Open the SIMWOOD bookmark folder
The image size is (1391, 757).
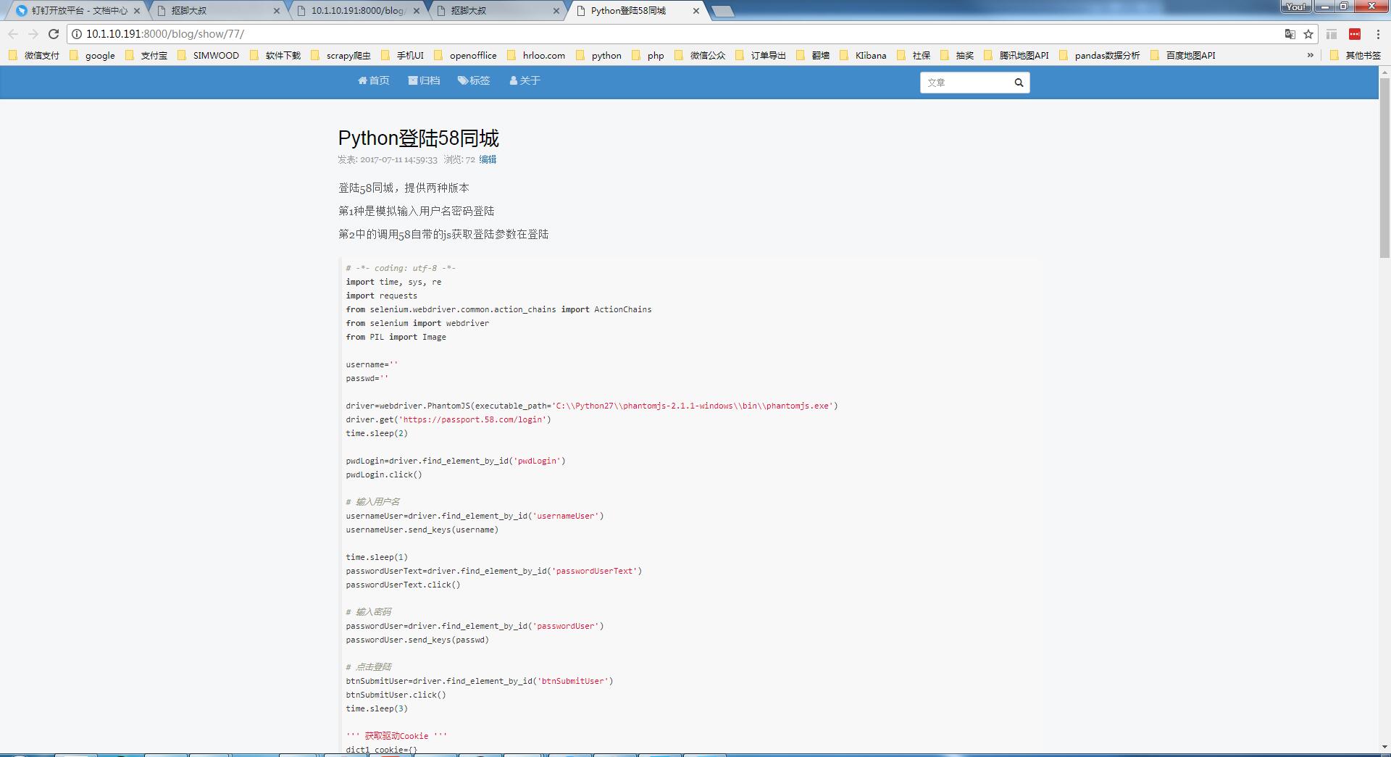pyautogui.click(x=208, y=55)
